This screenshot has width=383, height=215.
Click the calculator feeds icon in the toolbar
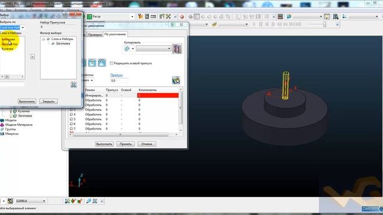tap(147, 16)
